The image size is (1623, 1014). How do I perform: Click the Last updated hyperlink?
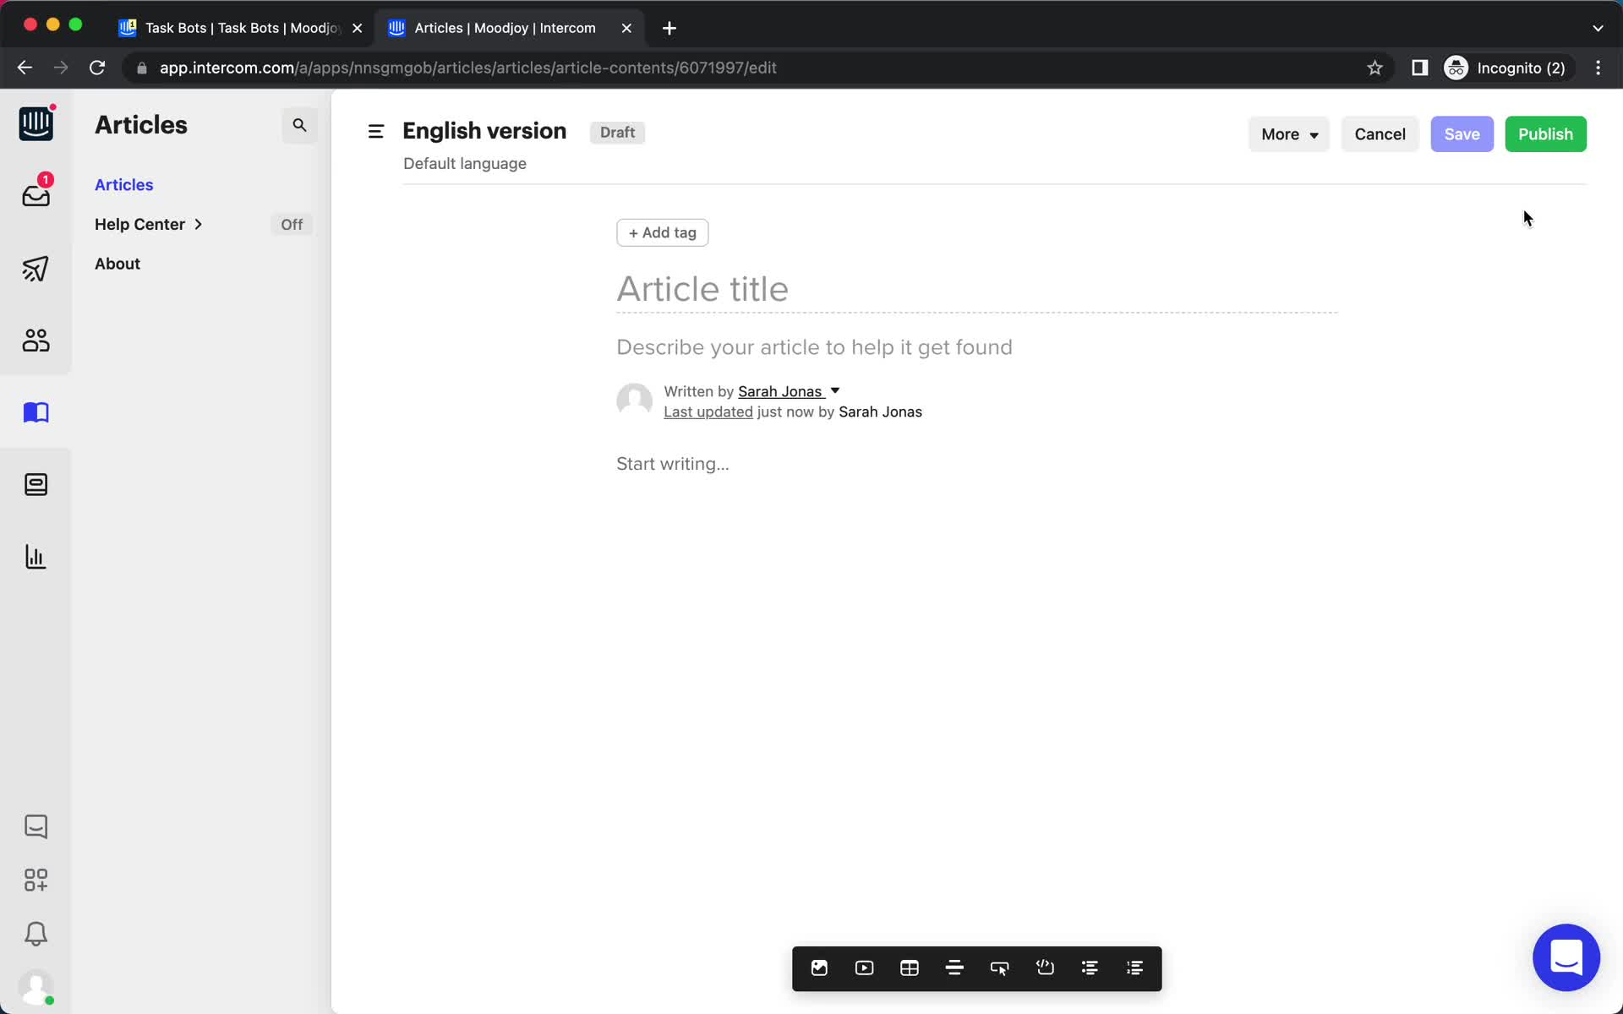click(707, 412)
